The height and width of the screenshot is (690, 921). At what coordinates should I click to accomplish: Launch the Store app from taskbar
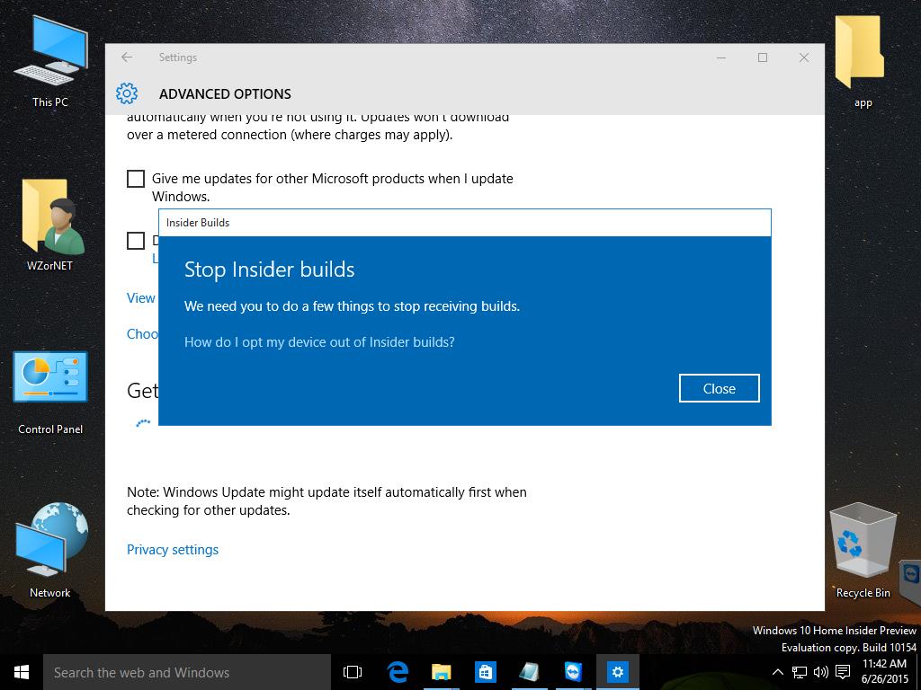[x=486, y=672]
